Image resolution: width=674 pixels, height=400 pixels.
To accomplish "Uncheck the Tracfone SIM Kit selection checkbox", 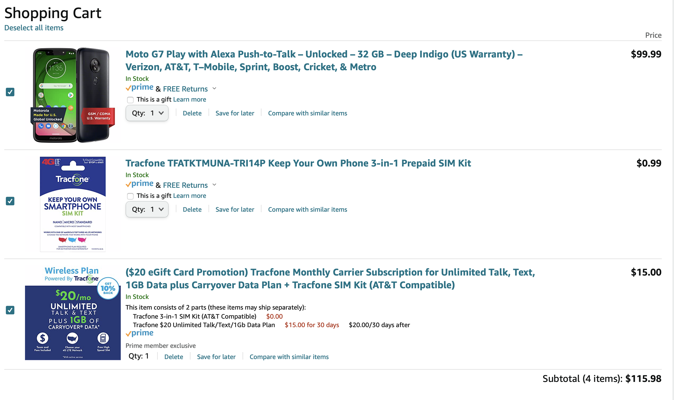I will pos(10,201).
